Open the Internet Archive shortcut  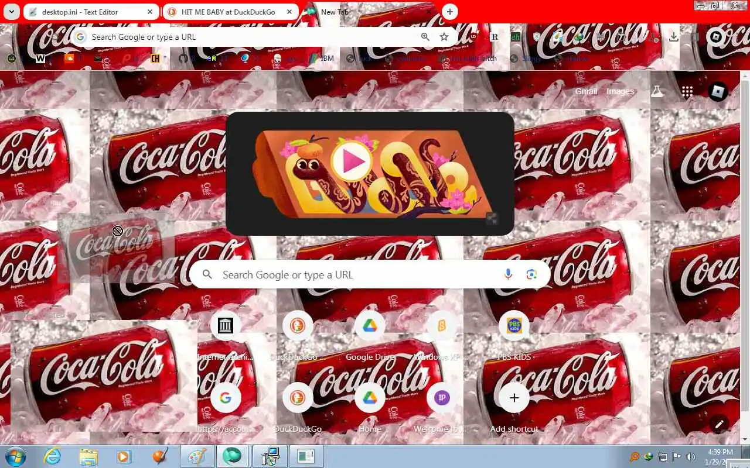tap(226, 336)
